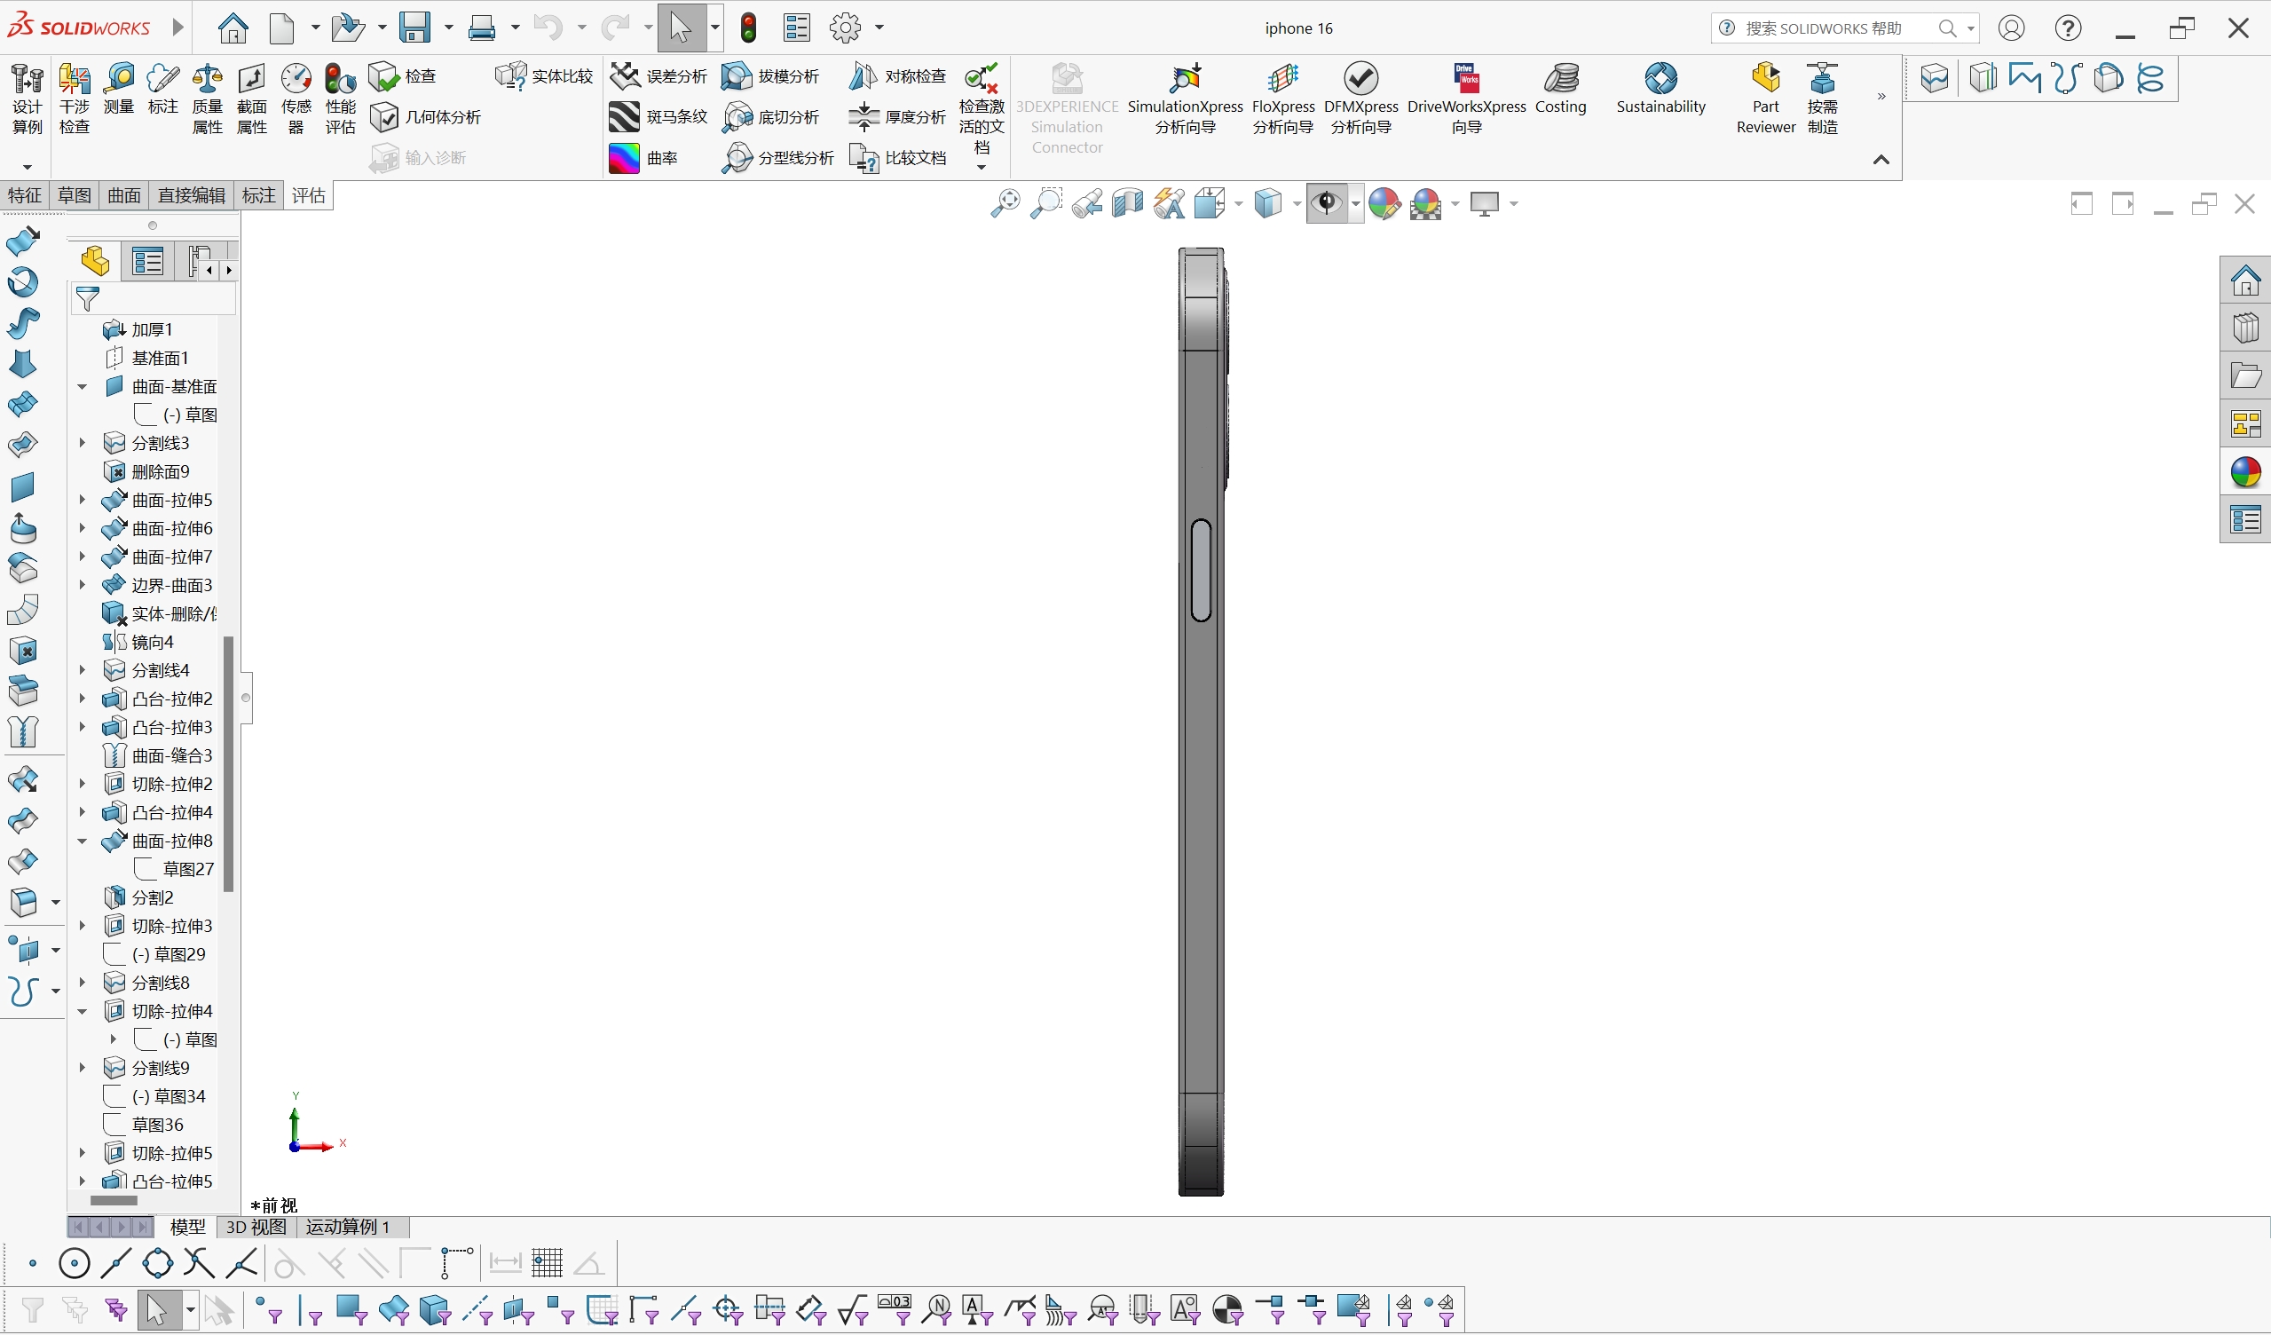2271x1335 pixels.
Task: Collapse the 曲面-拉伸8 feature node
Action: 82,841
